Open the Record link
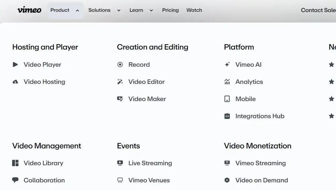The height and width of the screenshot is (190, 336). tap(139, 65)
